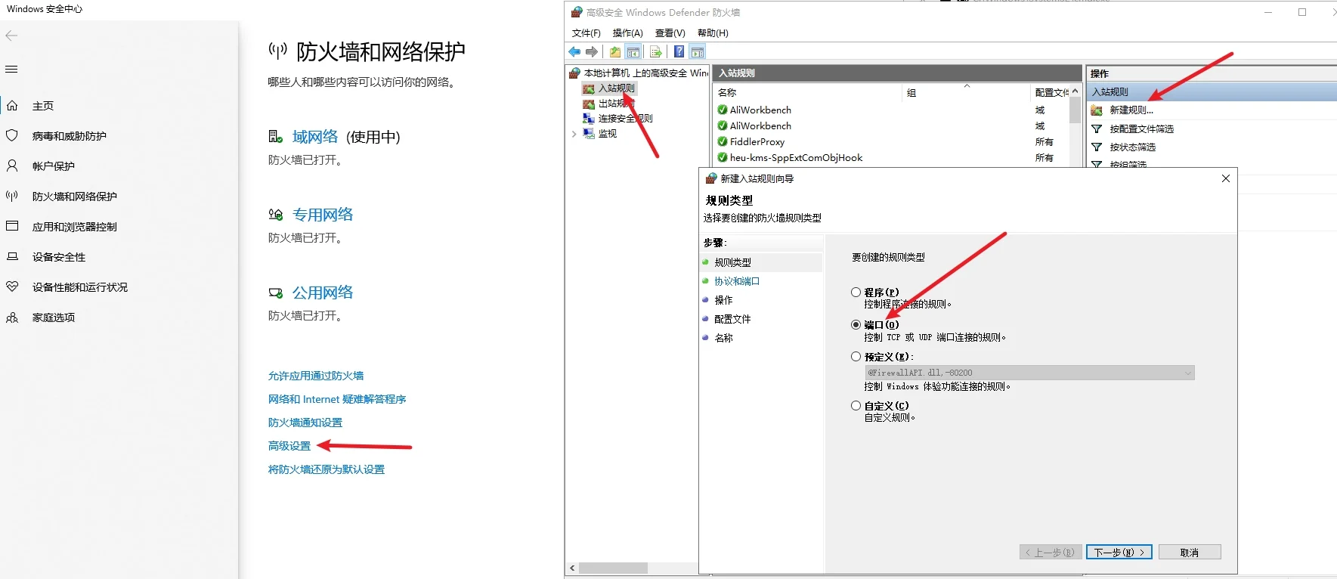The width and height of the screenshot is (1337, 579).
Task: Select the inbound rules (入站规则) action pane header
Action: 1212,92
